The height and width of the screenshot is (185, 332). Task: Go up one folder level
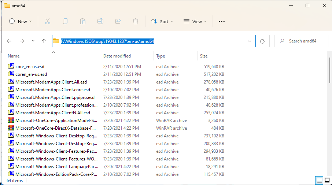pos(44,41)
